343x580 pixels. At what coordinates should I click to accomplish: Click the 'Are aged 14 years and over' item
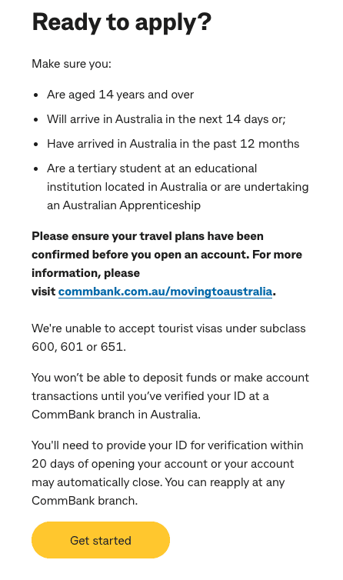click(120, 95)
